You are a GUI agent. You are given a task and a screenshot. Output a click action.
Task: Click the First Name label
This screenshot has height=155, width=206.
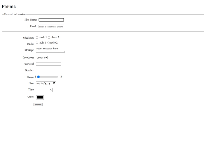(x=31, y=20)
